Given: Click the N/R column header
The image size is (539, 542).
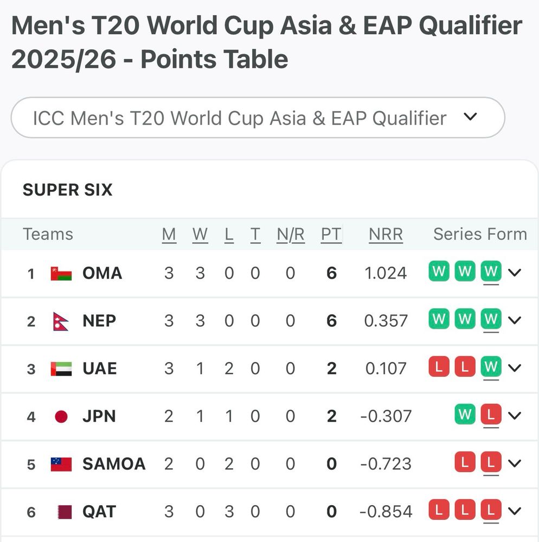Looking at the screenshot, I should pos(291,234).
